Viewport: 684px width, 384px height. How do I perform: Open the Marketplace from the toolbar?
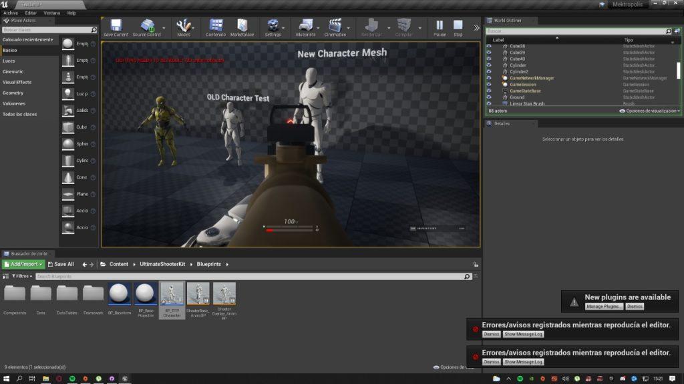[x=242, y=27]
